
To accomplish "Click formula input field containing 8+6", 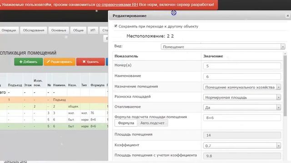I will (x=242, y=118).
